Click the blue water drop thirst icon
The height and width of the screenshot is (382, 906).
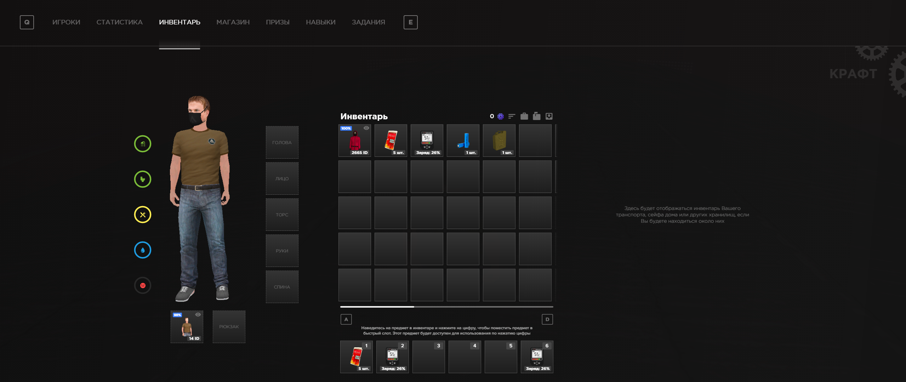[143, 250]
